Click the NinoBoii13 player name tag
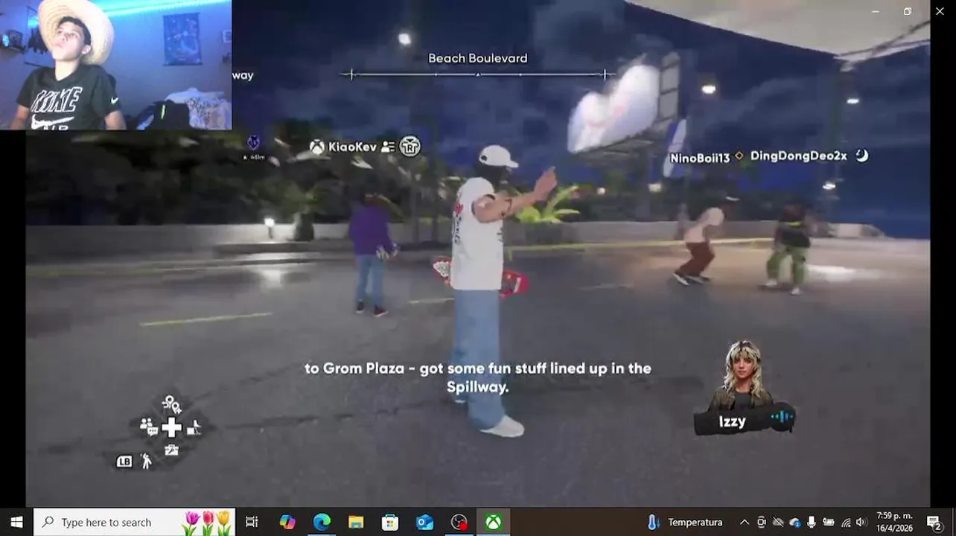The image size is (956, 536). (700, 158)
